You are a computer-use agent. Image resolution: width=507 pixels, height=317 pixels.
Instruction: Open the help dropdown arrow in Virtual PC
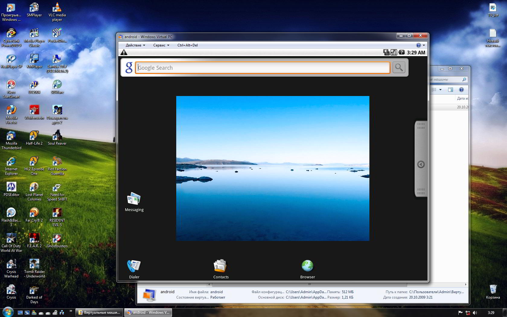coord(424,45)
